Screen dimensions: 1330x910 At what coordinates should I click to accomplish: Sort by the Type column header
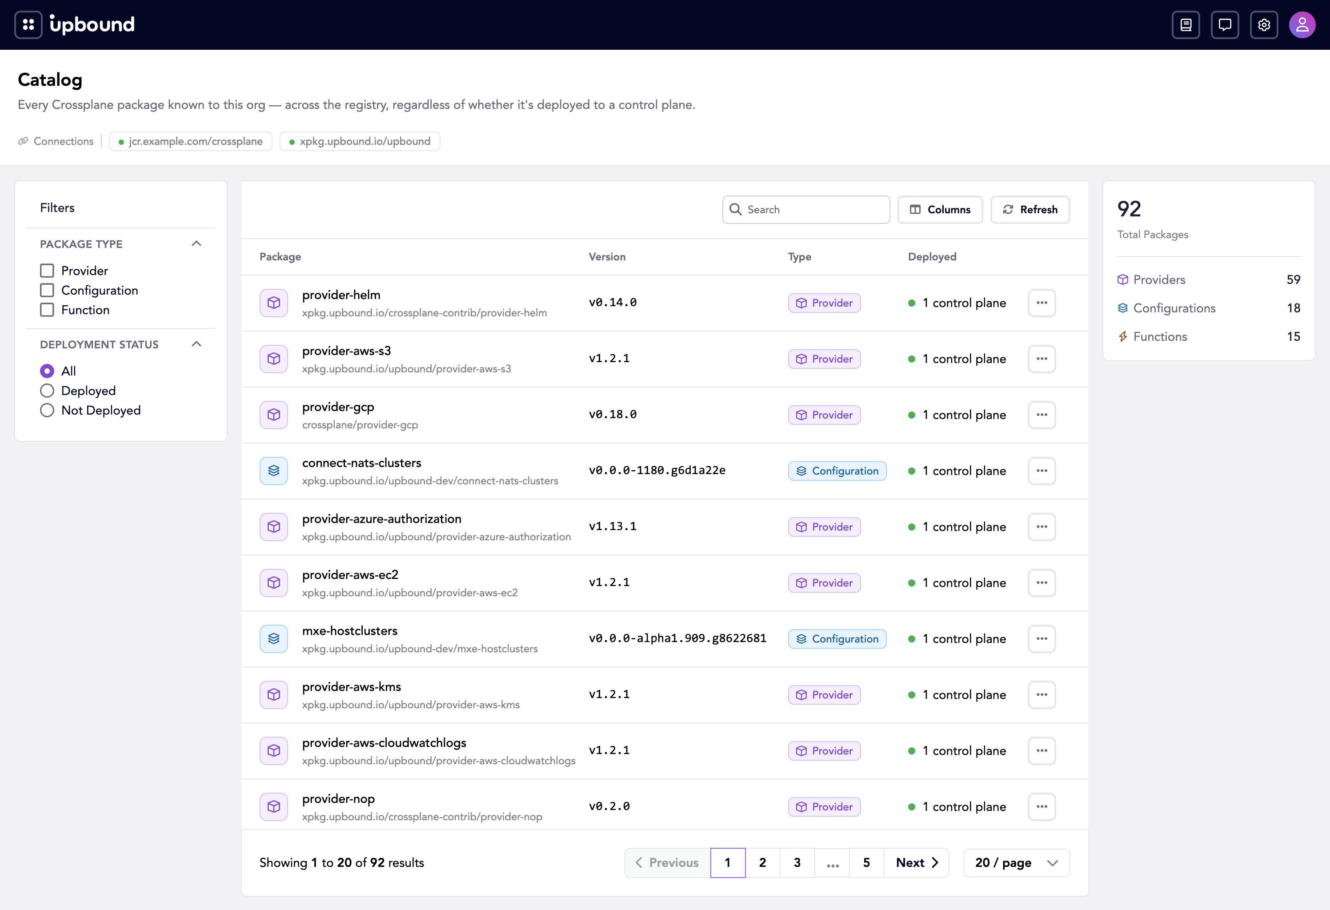tap(800, 257)
